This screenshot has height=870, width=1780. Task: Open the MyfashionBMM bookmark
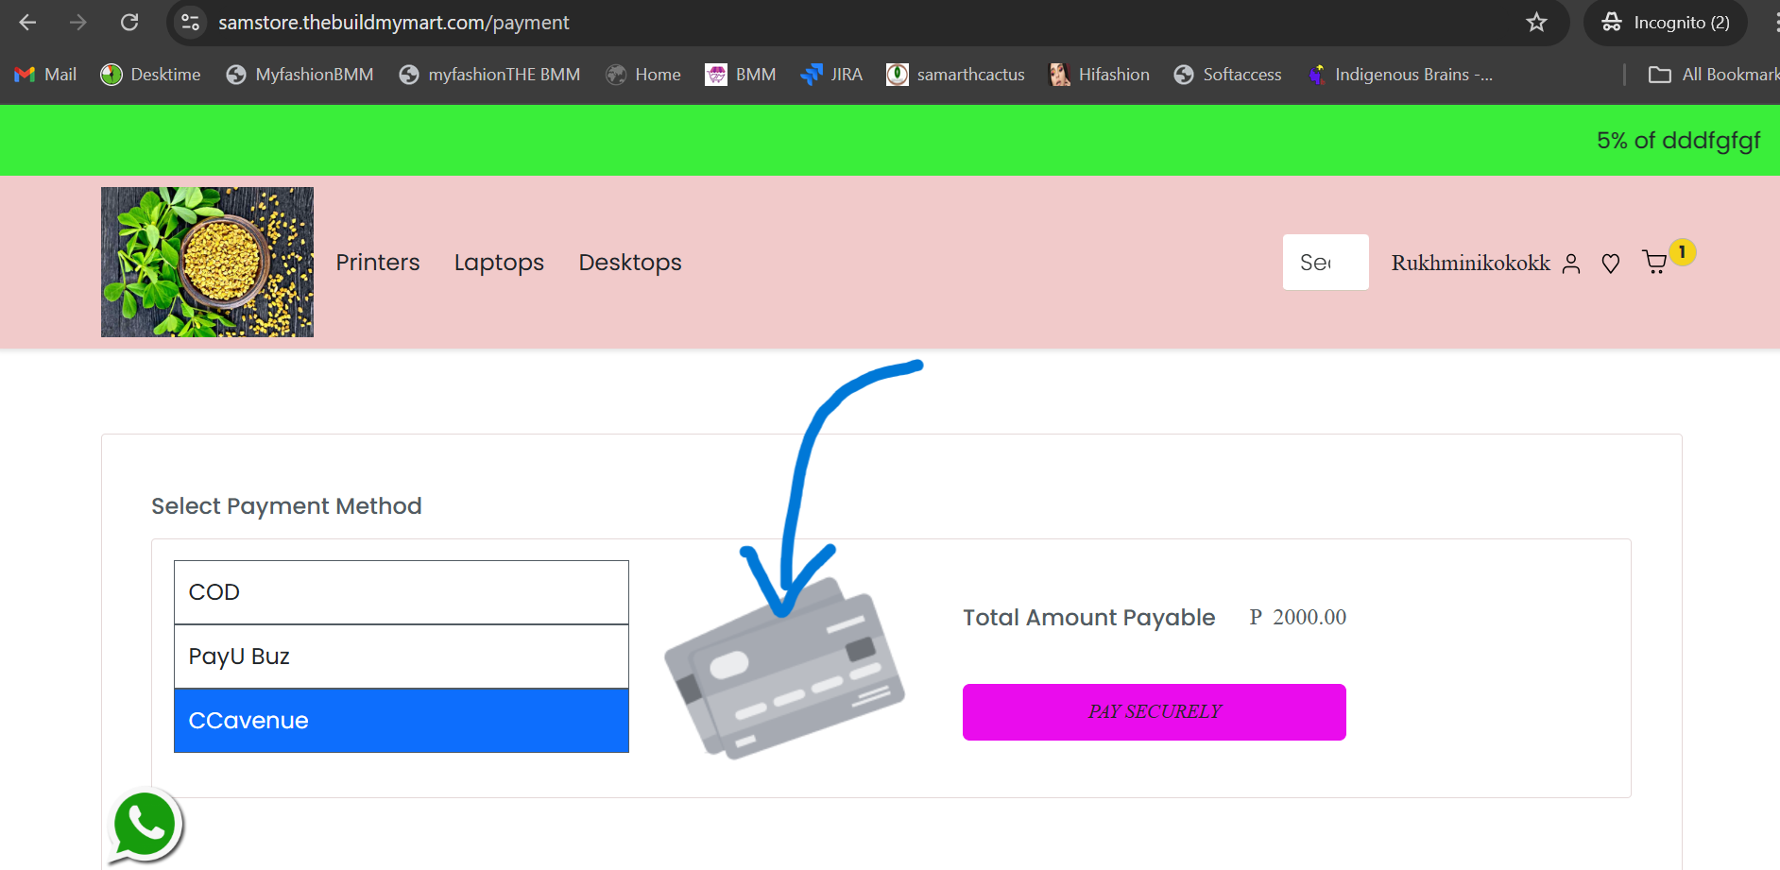300,75
